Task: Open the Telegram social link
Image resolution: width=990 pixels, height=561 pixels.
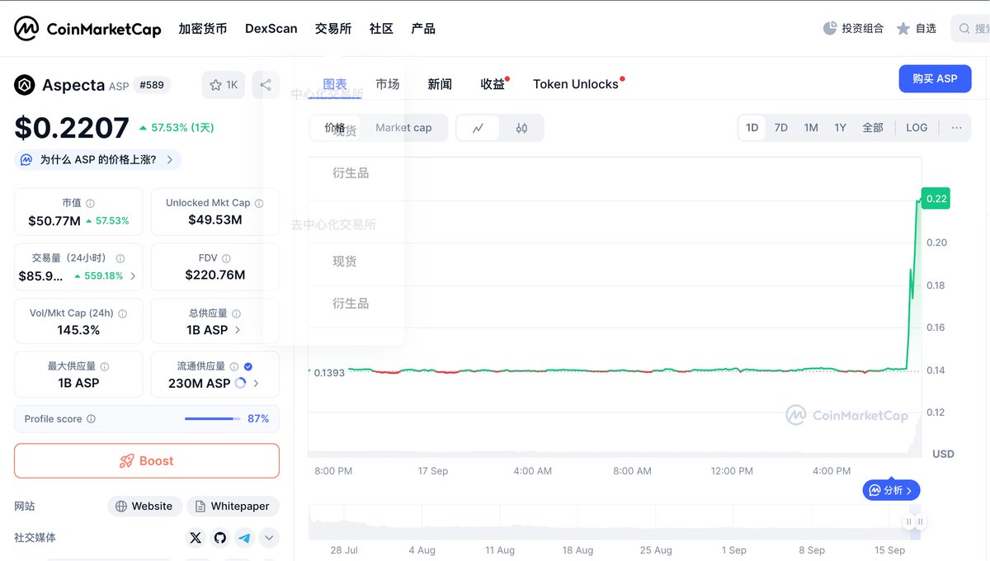Action: coord(244,538)
